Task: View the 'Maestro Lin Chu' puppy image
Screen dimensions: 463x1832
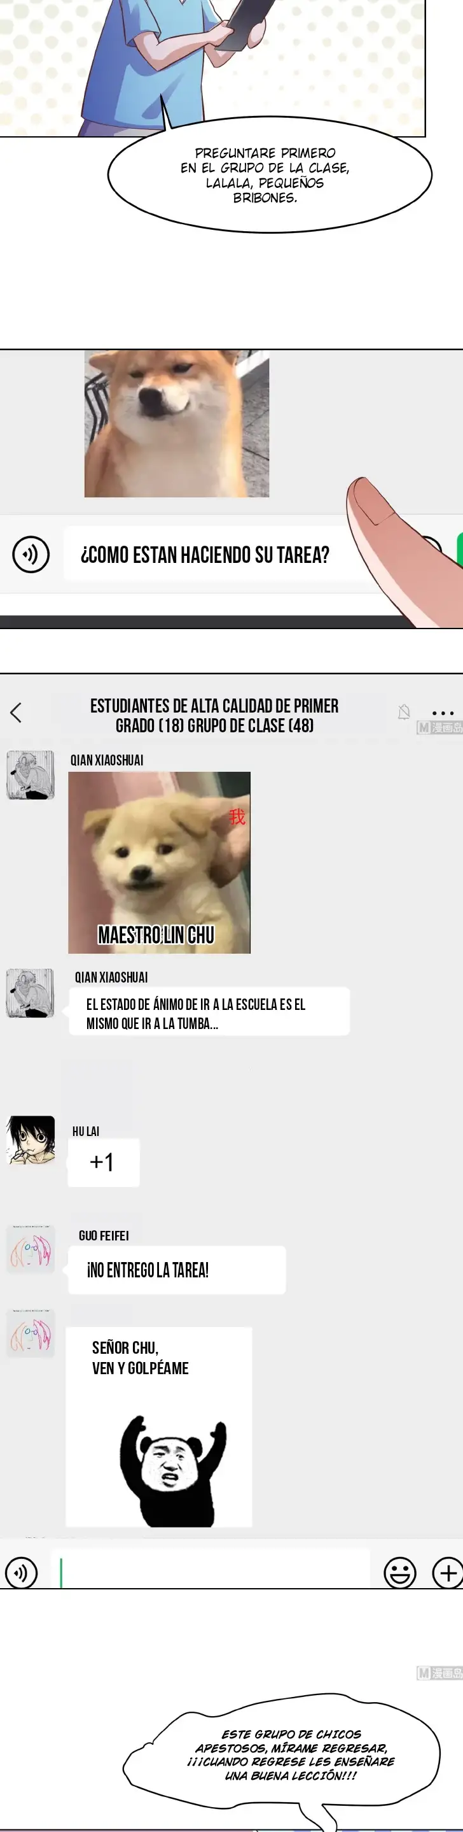Action: click(x=159, y=863)
